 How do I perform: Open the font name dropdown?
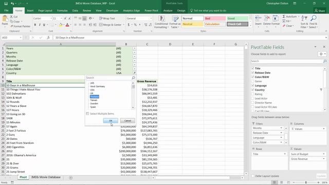coord(51,18)
